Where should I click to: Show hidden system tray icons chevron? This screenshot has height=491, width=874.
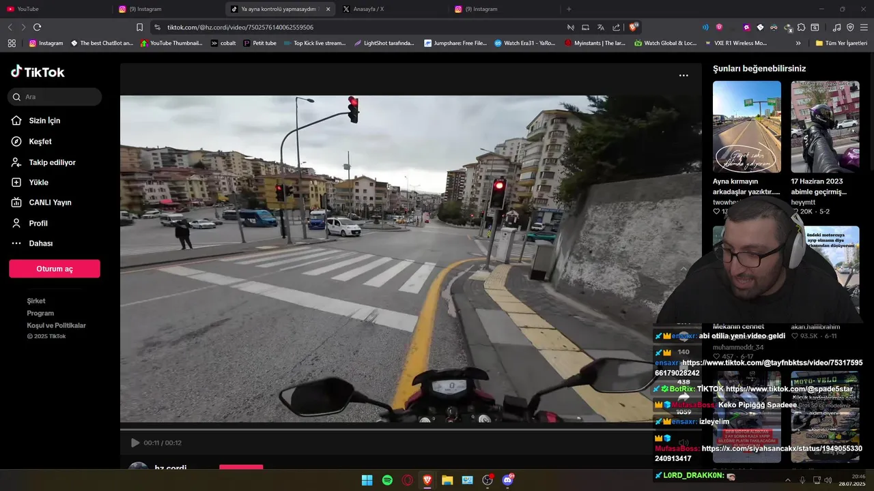pos(787,480)
